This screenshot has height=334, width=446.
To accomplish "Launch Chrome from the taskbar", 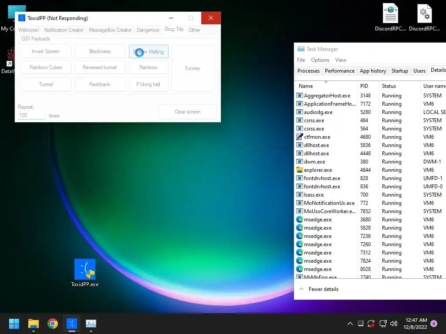I will (x=53, y=324).
